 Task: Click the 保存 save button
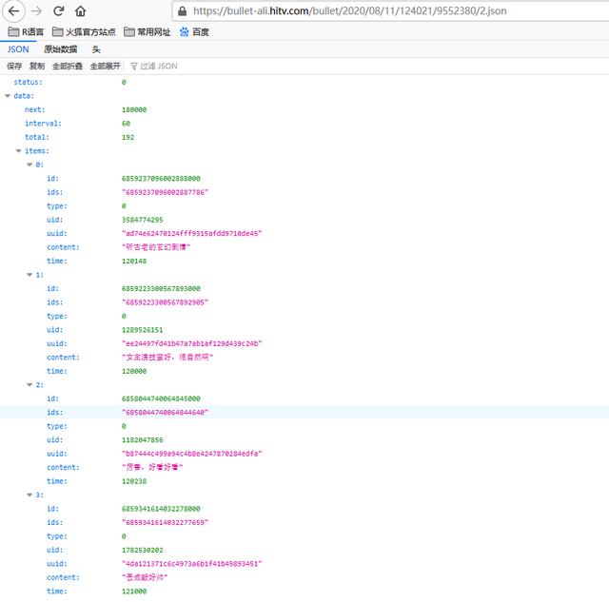14,66
